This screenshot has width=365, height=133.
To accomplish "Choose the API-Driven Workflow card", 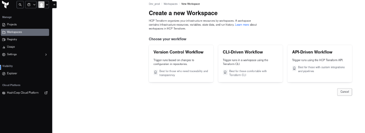I will pyautogui.click(x=320, y=64).
